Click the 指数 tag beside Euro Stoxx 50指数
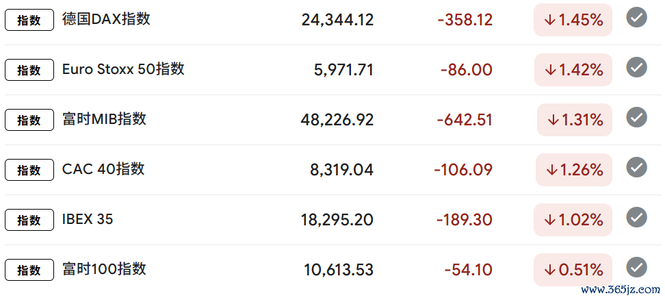Screen dimensions: 665x300 click(29, 70)
